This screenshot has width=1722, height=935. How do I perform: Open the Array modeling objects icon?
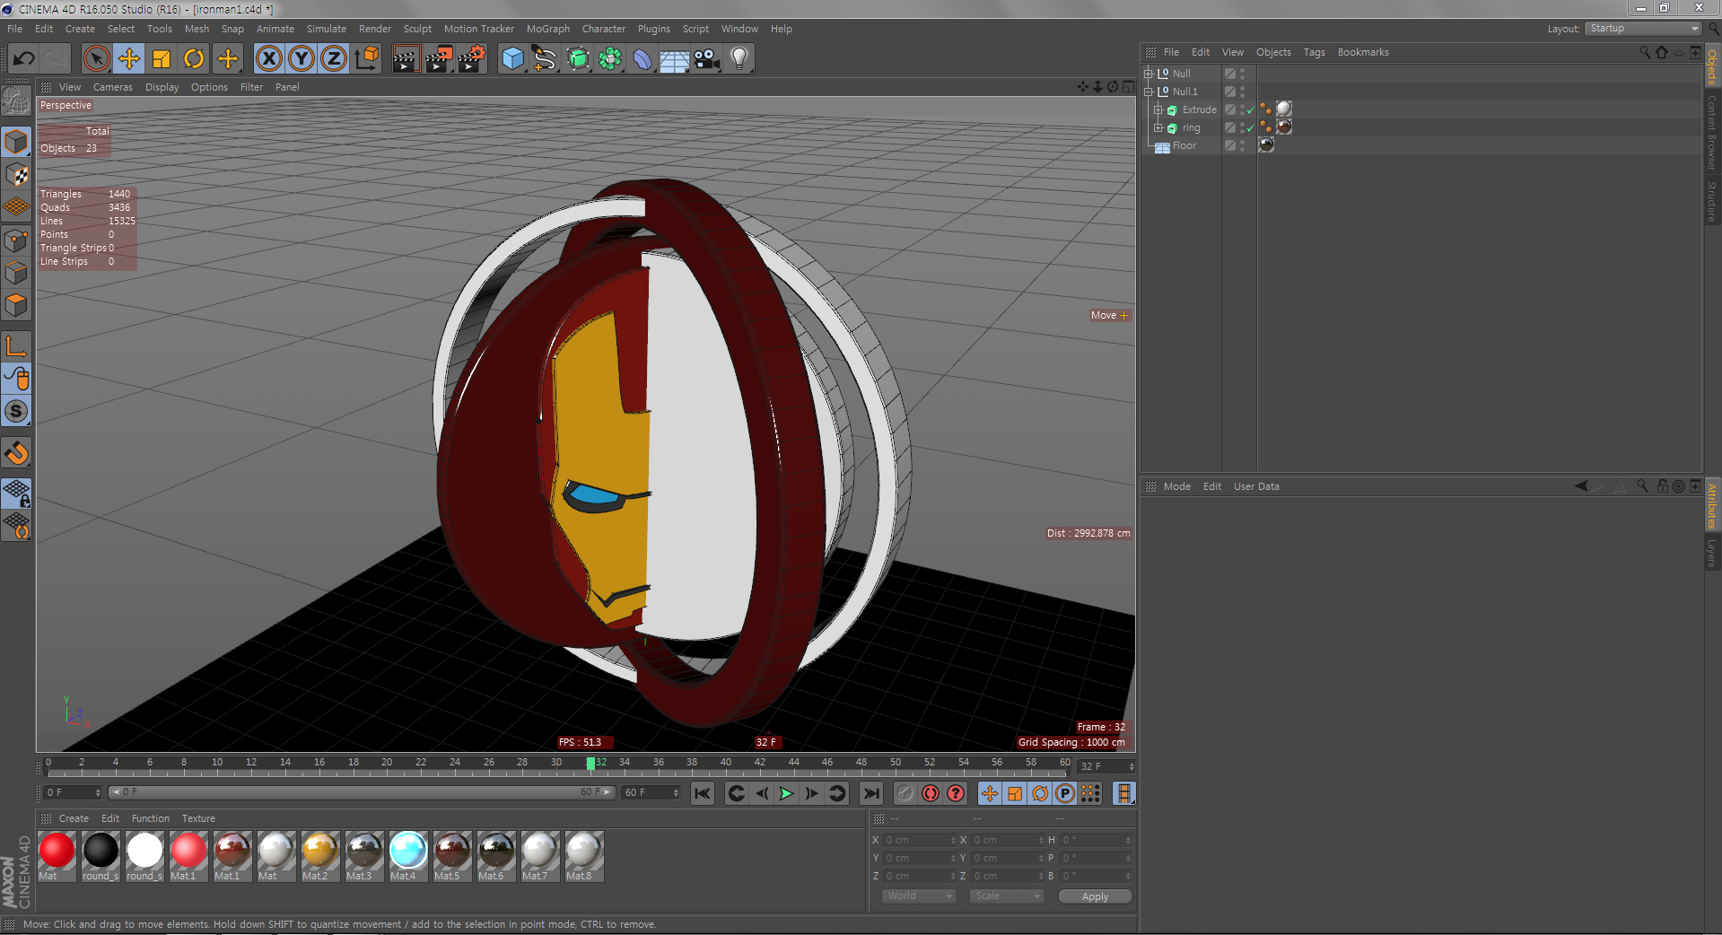click(x=610, y=59)
